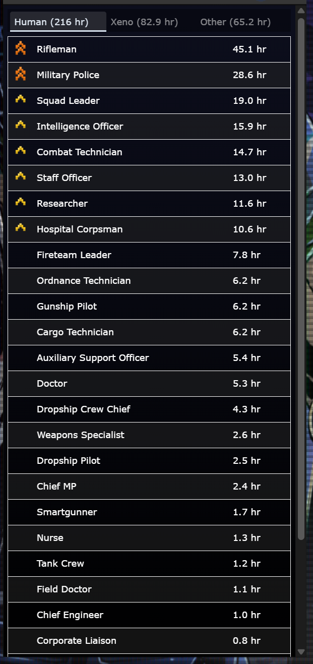Select the Gunship Pilot row

[149, 307]
